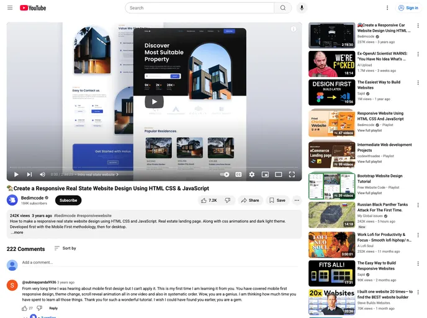Open Russian Black Panther Tanks video thumbnail
427x318 pixels.
click(332, 215)
